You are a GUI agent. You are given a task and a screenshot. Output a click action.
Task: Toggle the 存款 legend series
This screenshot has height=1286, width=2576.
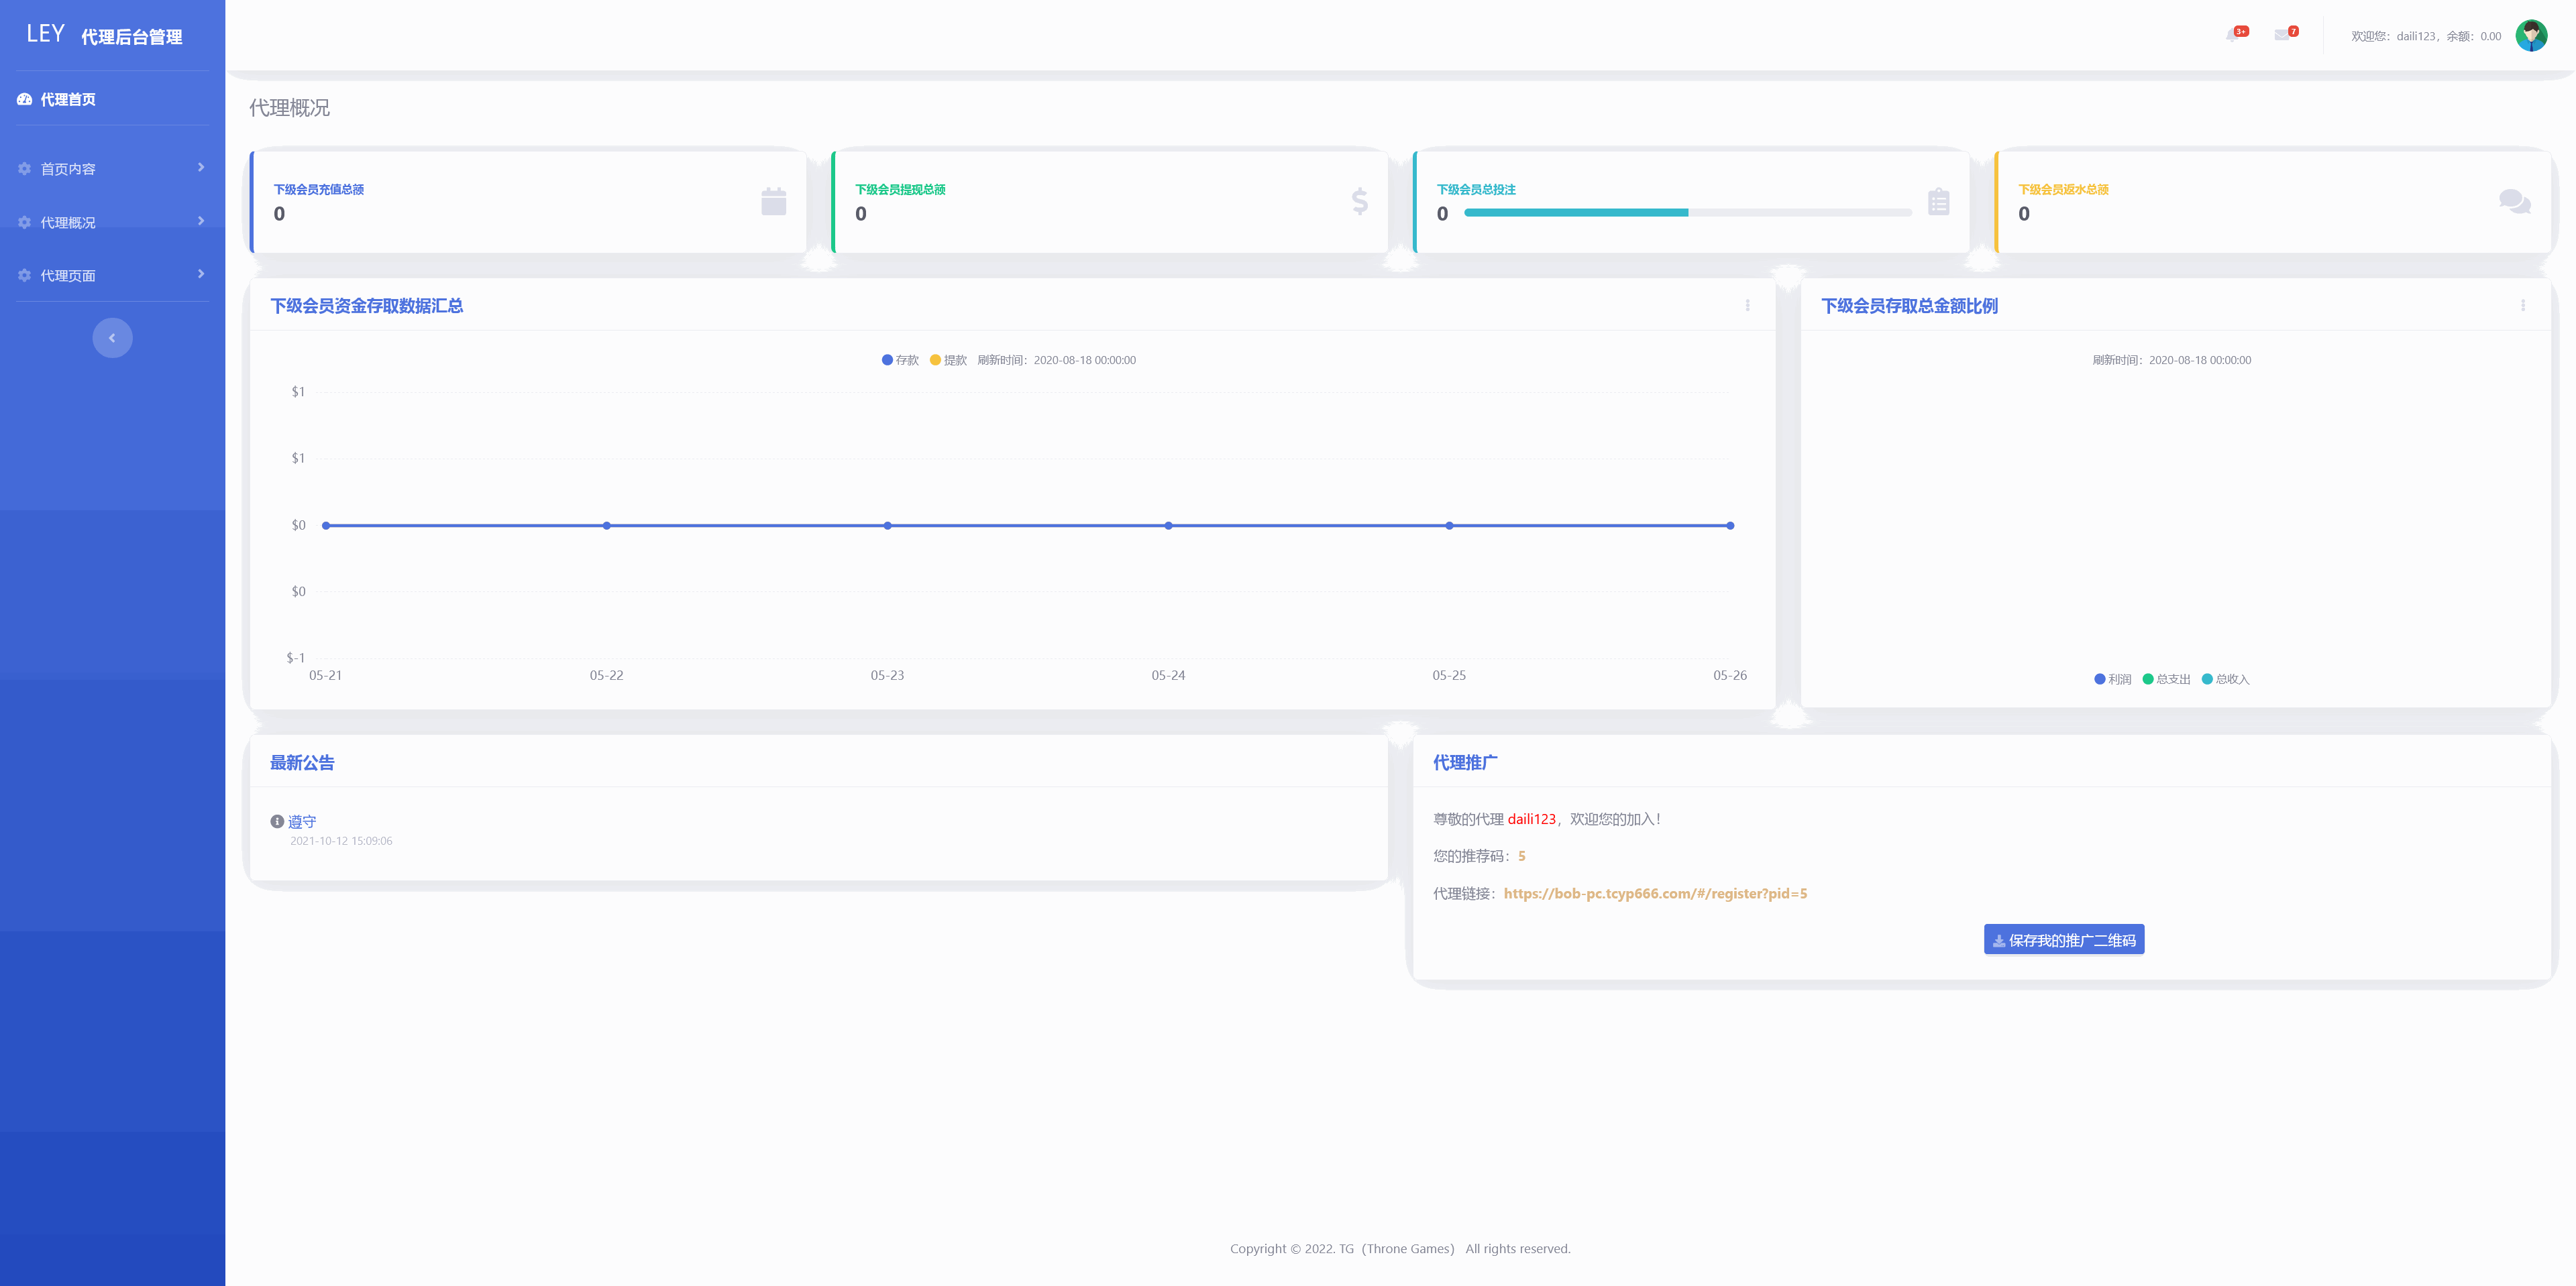coord(900,361)
